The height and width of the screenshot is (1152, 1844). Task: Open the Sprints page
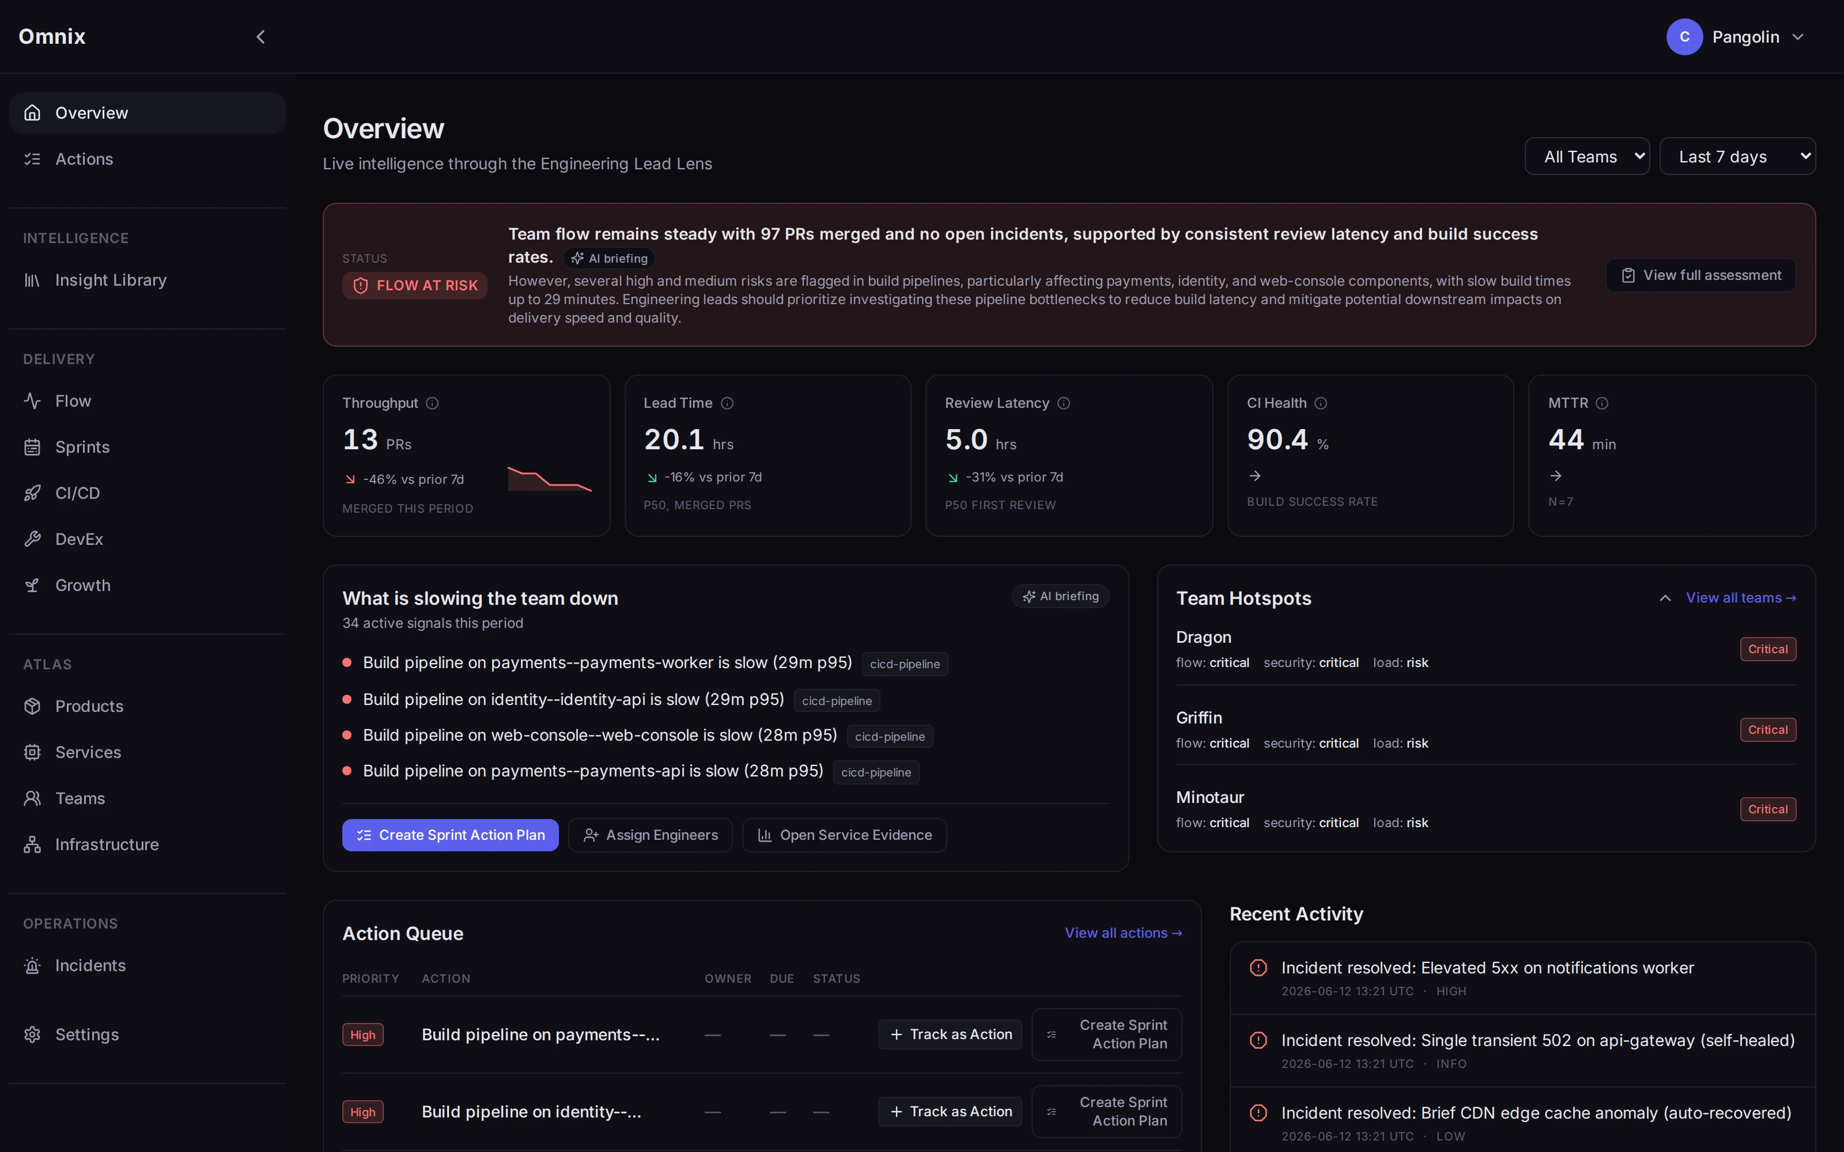[147, 447]
